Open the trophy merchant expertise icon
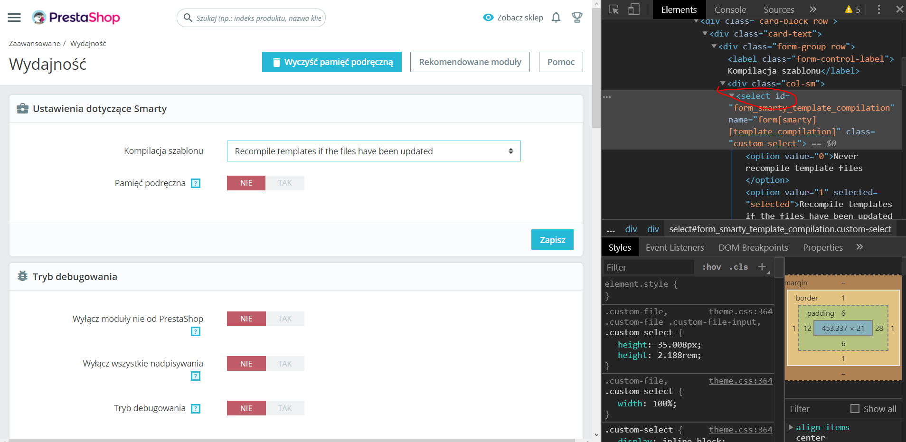 point(577,18)
